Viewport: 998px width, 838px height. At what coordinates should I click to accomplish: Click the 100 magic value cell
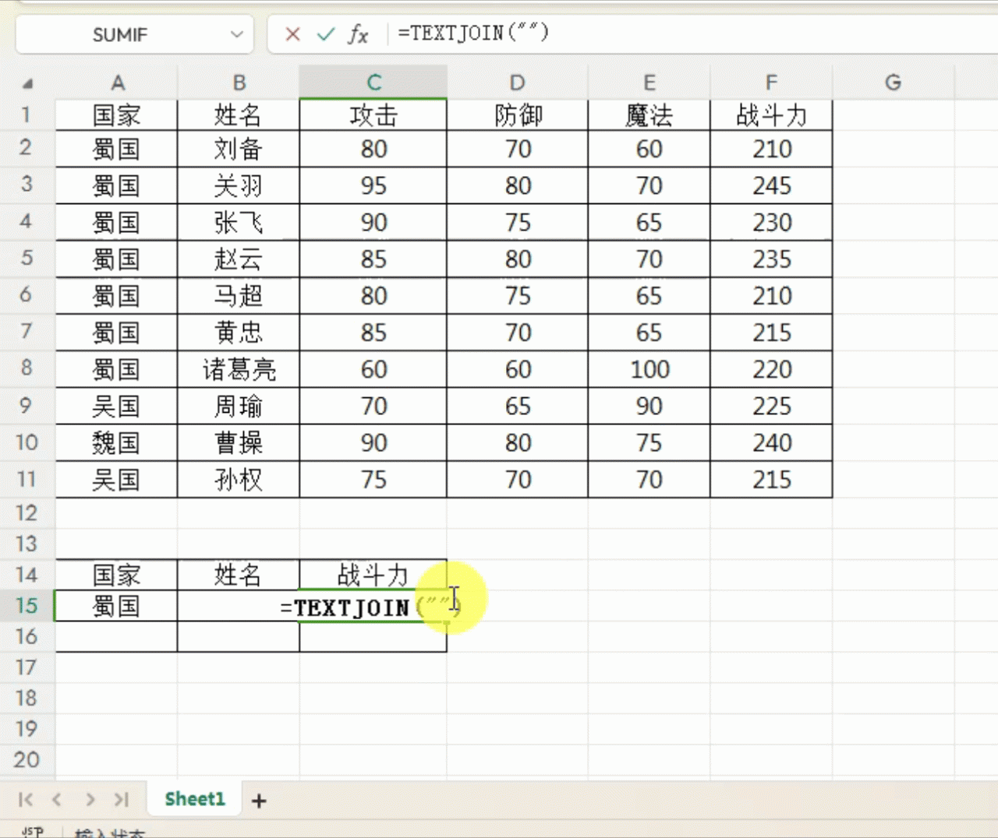tap(649, 369)
